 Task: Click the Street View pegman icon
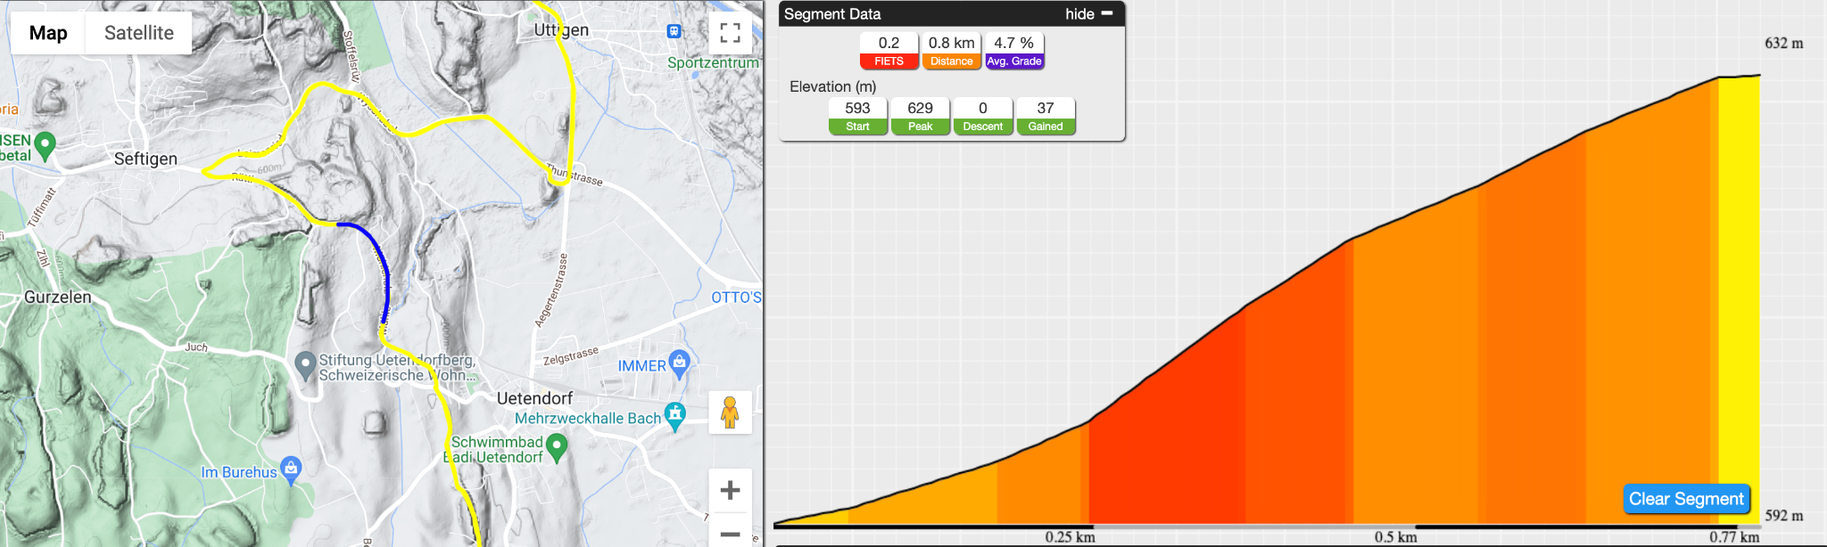tap(730, 412)
